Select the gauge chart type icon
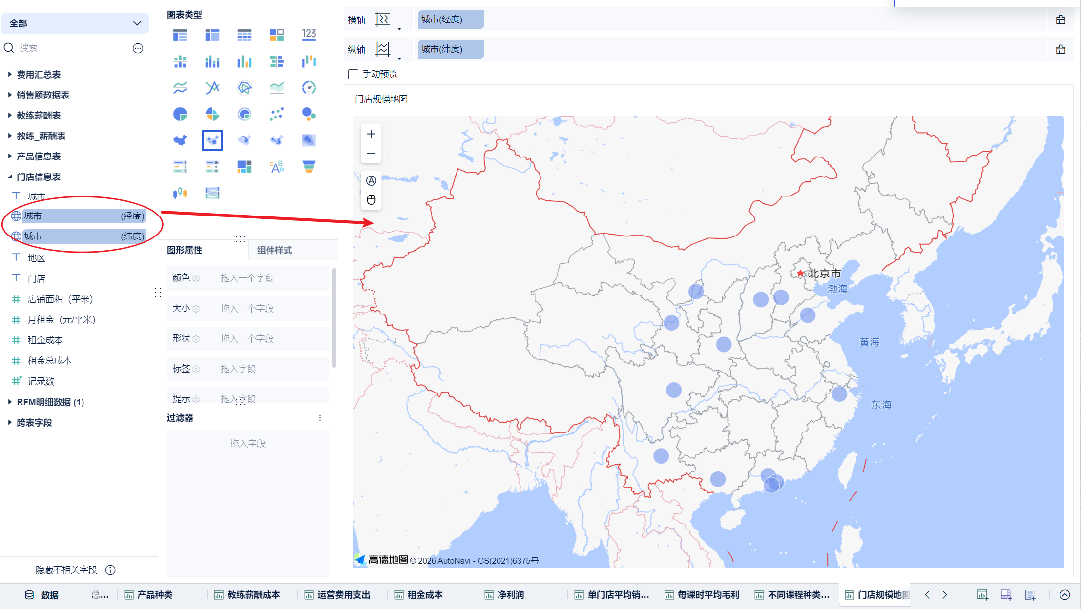 click(309, 88)
